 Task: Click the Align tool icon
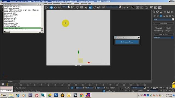[128, 7]
